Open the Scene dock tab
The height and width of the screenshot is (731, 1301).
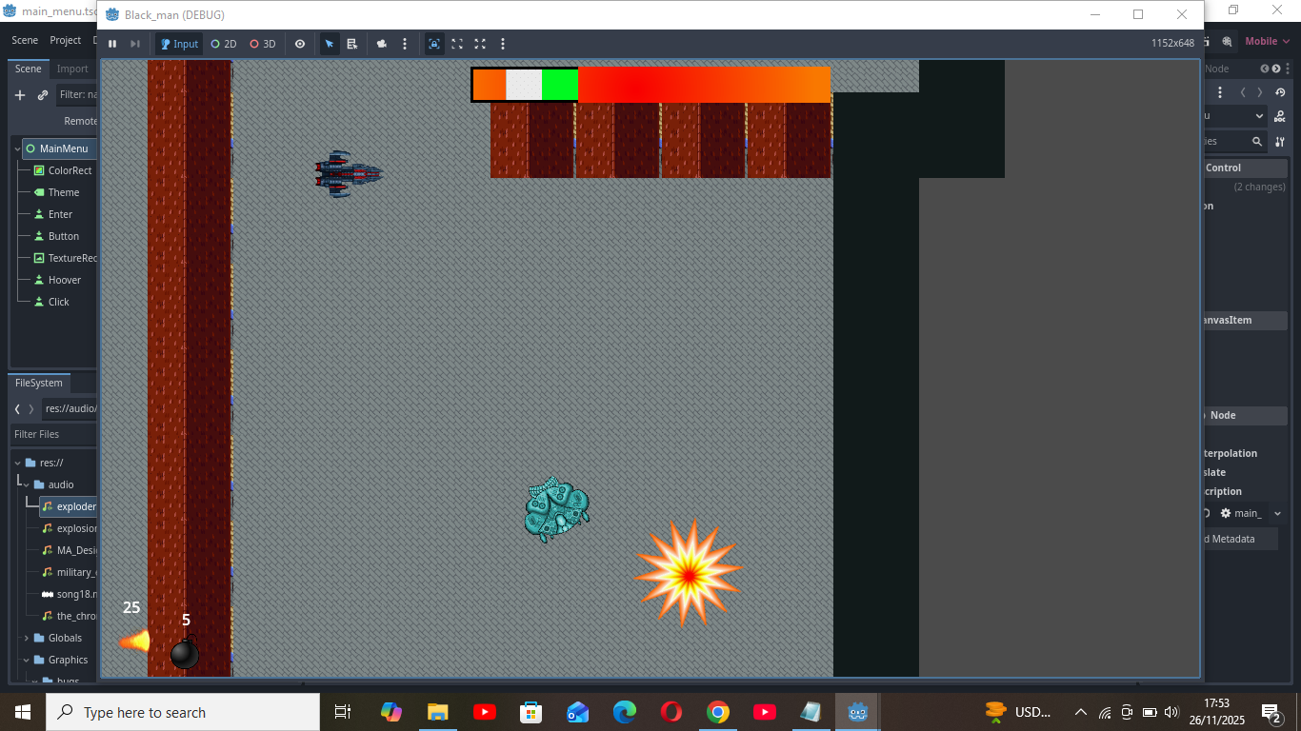click(x=28, y=69)
